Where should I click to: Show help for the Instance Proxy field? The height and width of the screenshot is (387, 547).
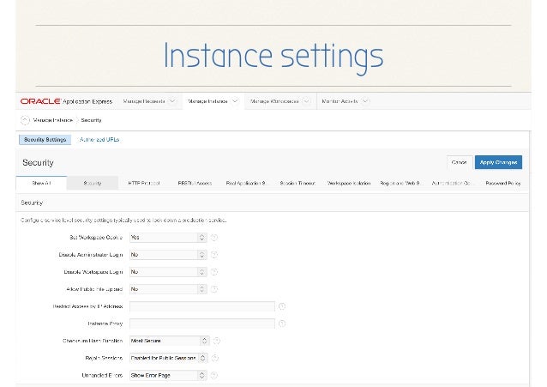click(282, 324)
